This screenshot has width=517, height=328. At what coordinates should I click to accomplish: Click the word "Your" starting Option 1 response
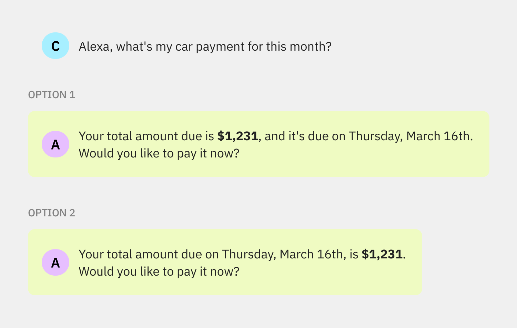91,136
